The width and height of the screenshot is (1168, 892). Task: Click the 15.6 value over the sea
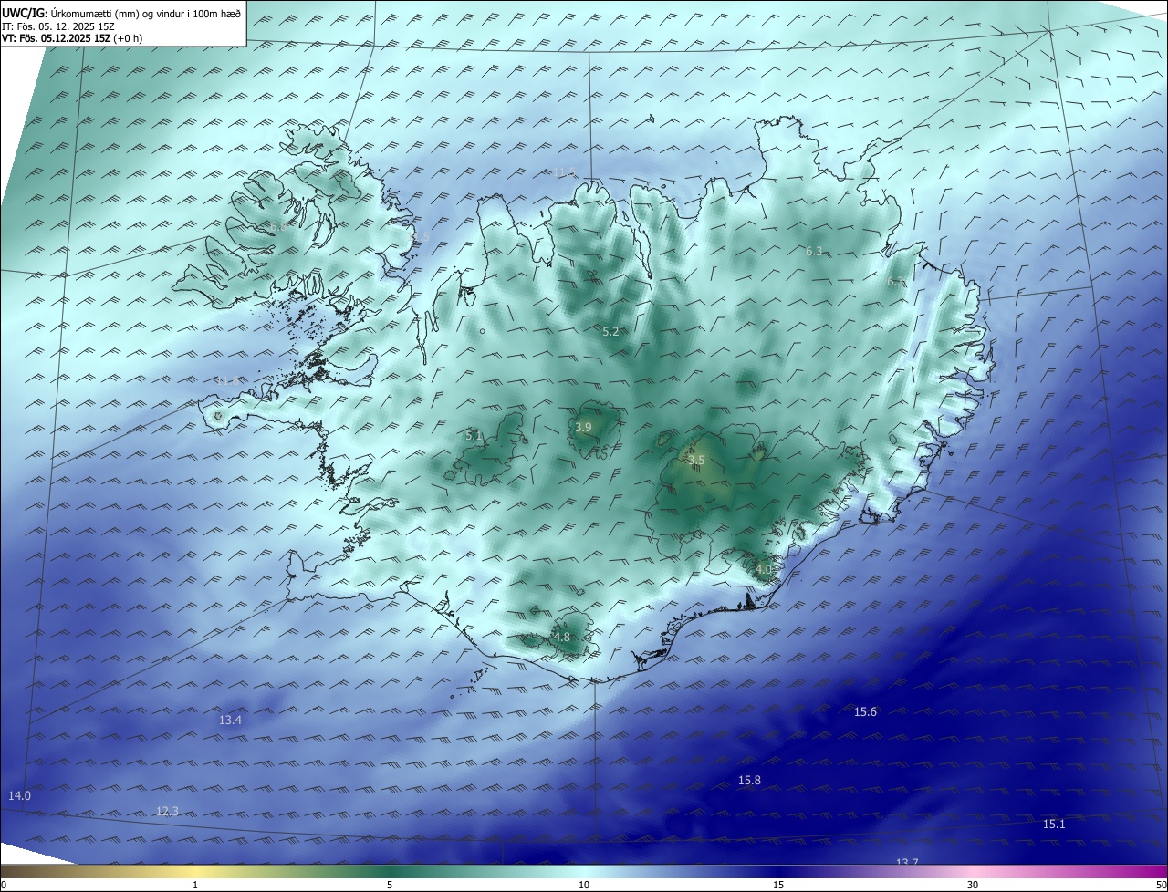[x=865, y=711]
